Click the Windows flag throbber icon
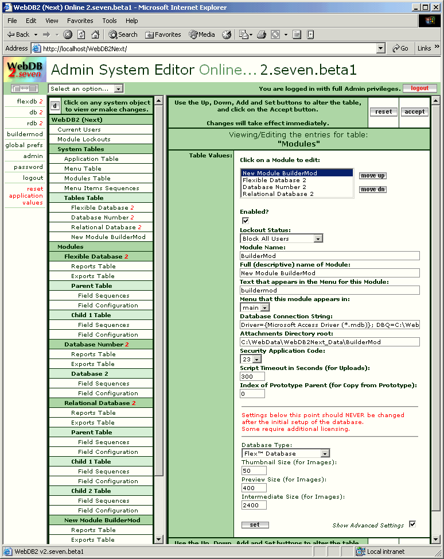The image size is (444, 559). pos(430,21)
